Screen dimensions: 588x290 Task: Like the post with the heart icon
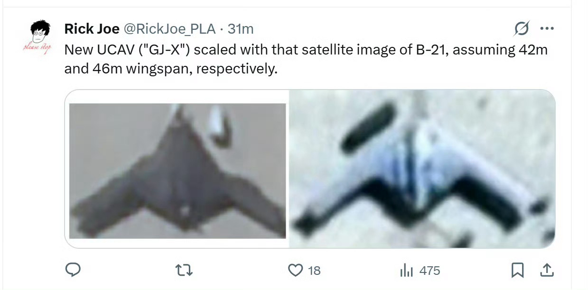[295, 271]
